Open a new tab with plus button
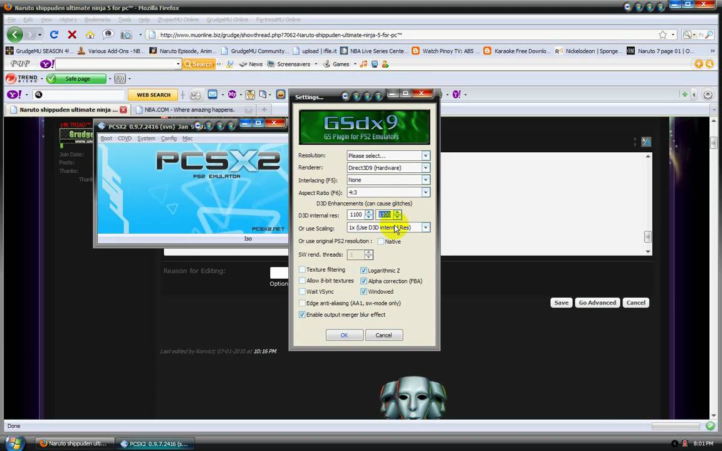Viewport: 722px width, 451px height. (x=264, y=110)
